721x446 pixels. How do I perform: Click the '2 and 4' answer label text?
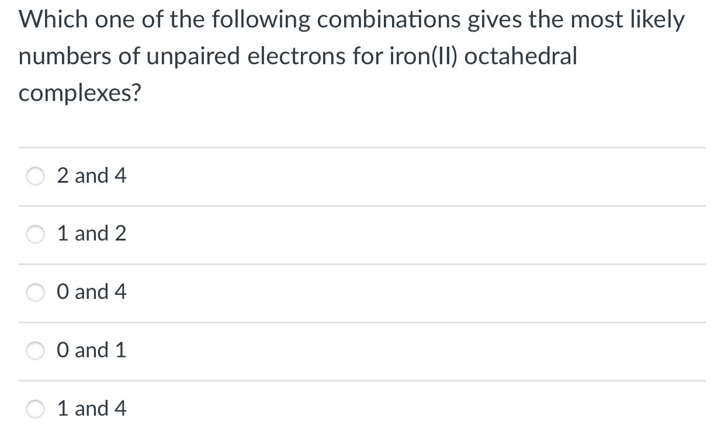91,176
